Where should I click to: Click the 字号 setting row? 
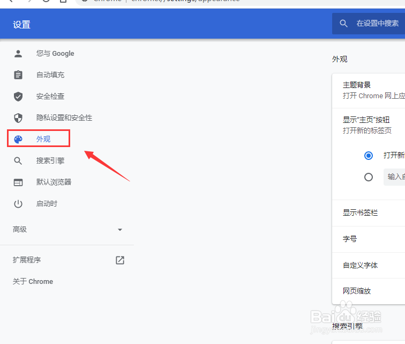(x=369, y=239)
